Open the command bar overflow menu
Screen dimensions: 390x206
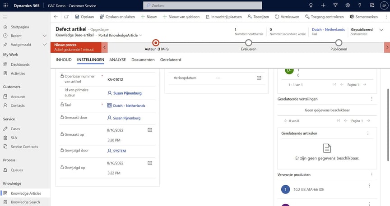pos(386,17)
